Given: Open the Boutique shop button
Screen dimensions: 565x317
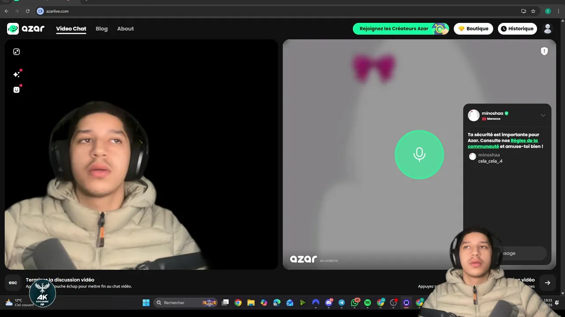Looking at the screenshot, I should [473, 29].
